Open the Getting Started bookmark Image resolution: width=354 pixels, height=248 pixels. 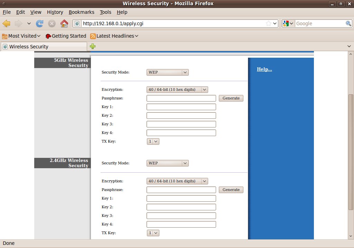(x=66, y=36)
